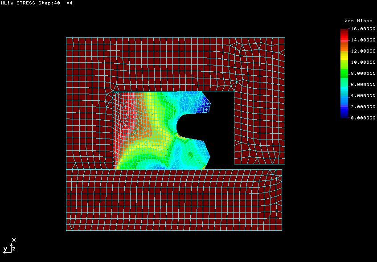Pick the cyan legend band near 4.000000
This screenshot has width=377, height=262.
344,95
